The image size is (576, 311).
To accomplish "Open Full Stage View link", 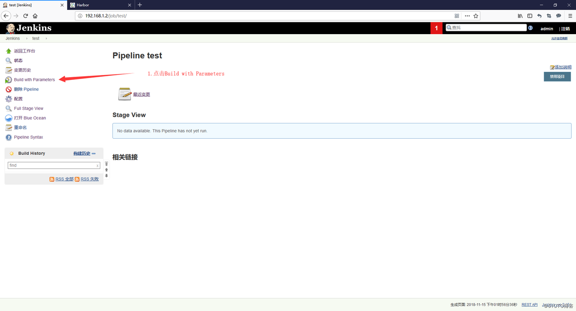I will coord(29,109).
